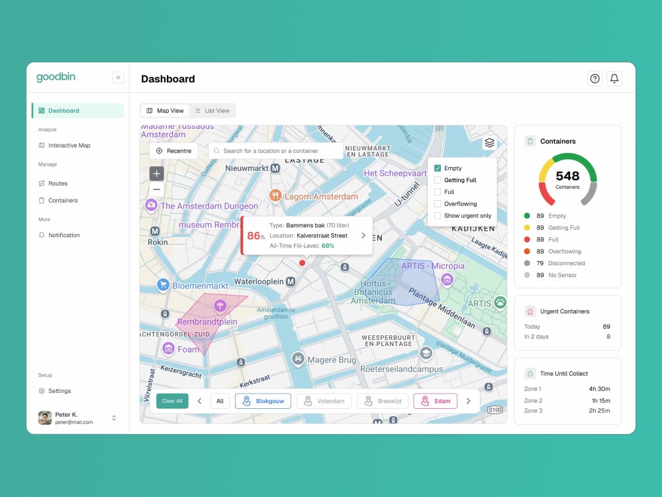This screenshot has width=662, height=497.
Task: Click the Time Until Collect stopwatch icon
Action: [x=530, y=374]
